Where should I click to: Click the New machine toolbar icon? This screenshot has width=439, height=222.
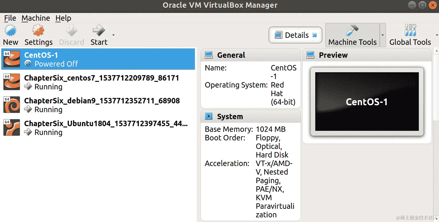point(11,31)
